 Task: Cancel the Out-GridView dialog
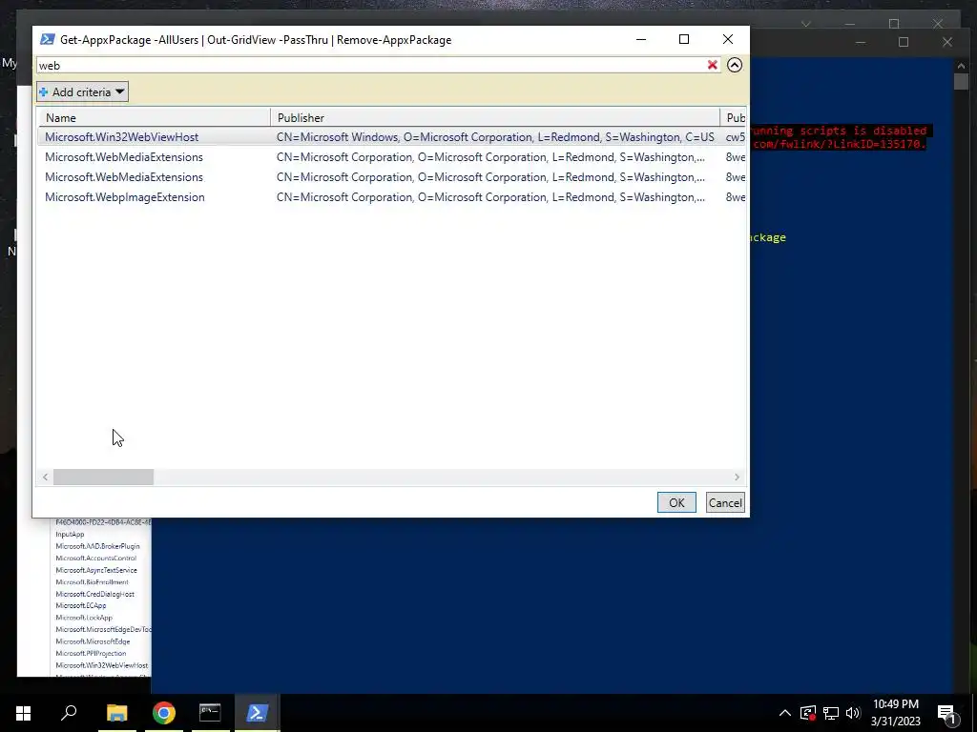(725, 502)
